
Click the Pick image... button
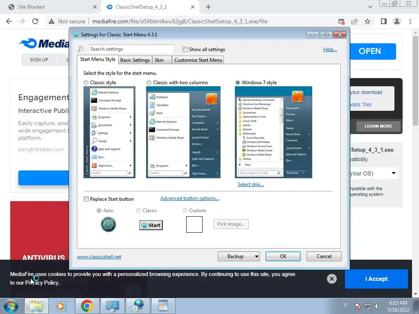(231, 224)
